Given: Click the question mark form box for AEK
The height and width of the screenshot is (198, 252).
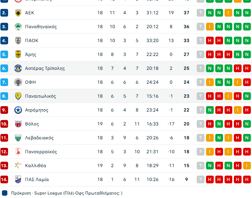Looking at the screenshot, I should (200, 13).
